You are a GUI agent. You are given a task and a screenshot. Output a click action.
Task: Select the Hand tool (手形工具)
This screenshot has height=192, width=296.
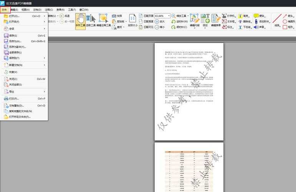81,21
